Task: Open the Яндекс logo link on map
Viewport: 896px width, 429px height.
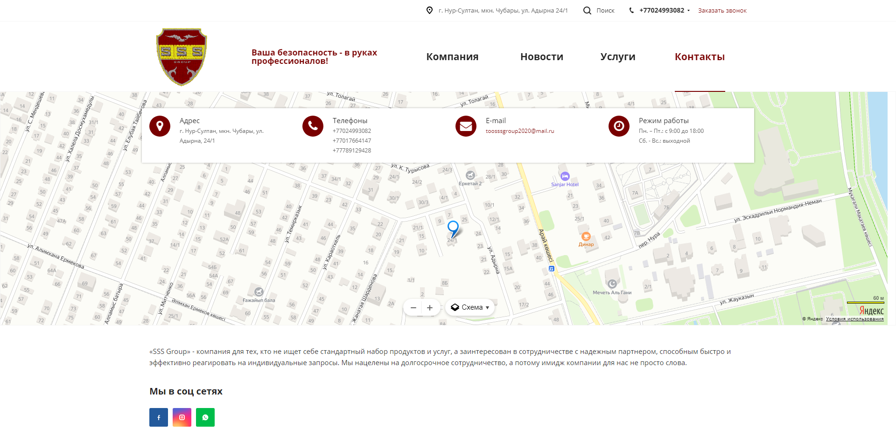Action: [x=871, y=311]
